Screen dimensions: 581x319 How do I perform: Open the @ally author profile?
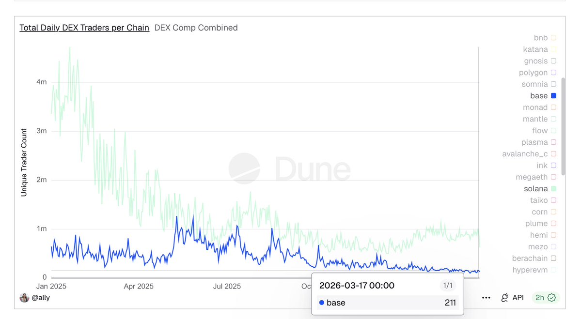click(41, 298)
